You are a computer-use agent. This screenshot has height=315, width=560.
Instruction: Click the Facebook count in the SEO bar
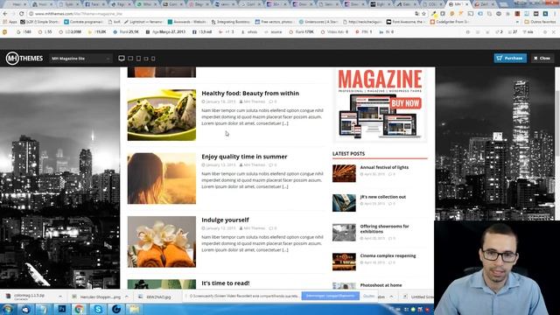click(202, 31)
